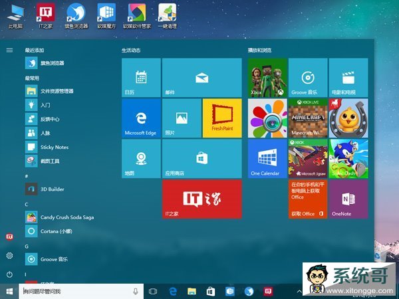Select 软媒软件管家 desktop shortcut

pyautogui.click(x=137, y=16)
